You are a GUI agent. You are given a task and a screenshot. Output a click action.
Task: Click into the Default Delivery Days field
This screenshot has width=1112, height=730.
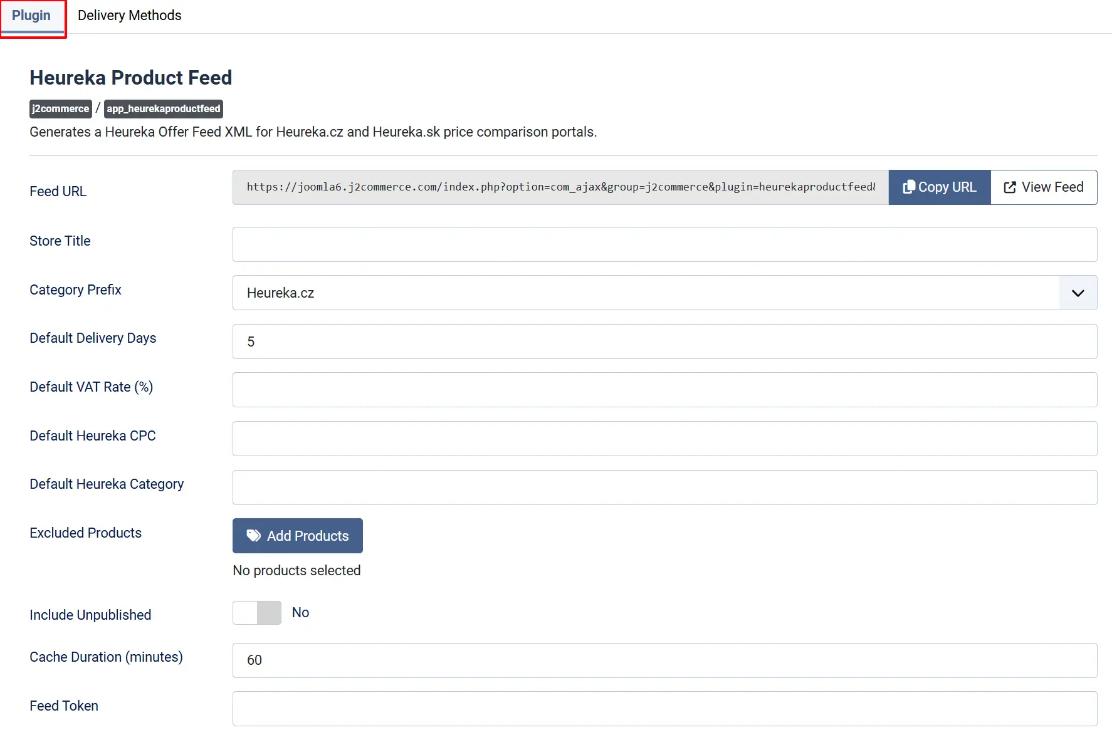coord(664,342)
